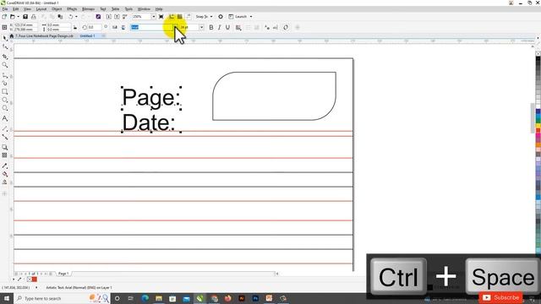
Task: Toggle show rulers button
Action: [x=172, y=17]
